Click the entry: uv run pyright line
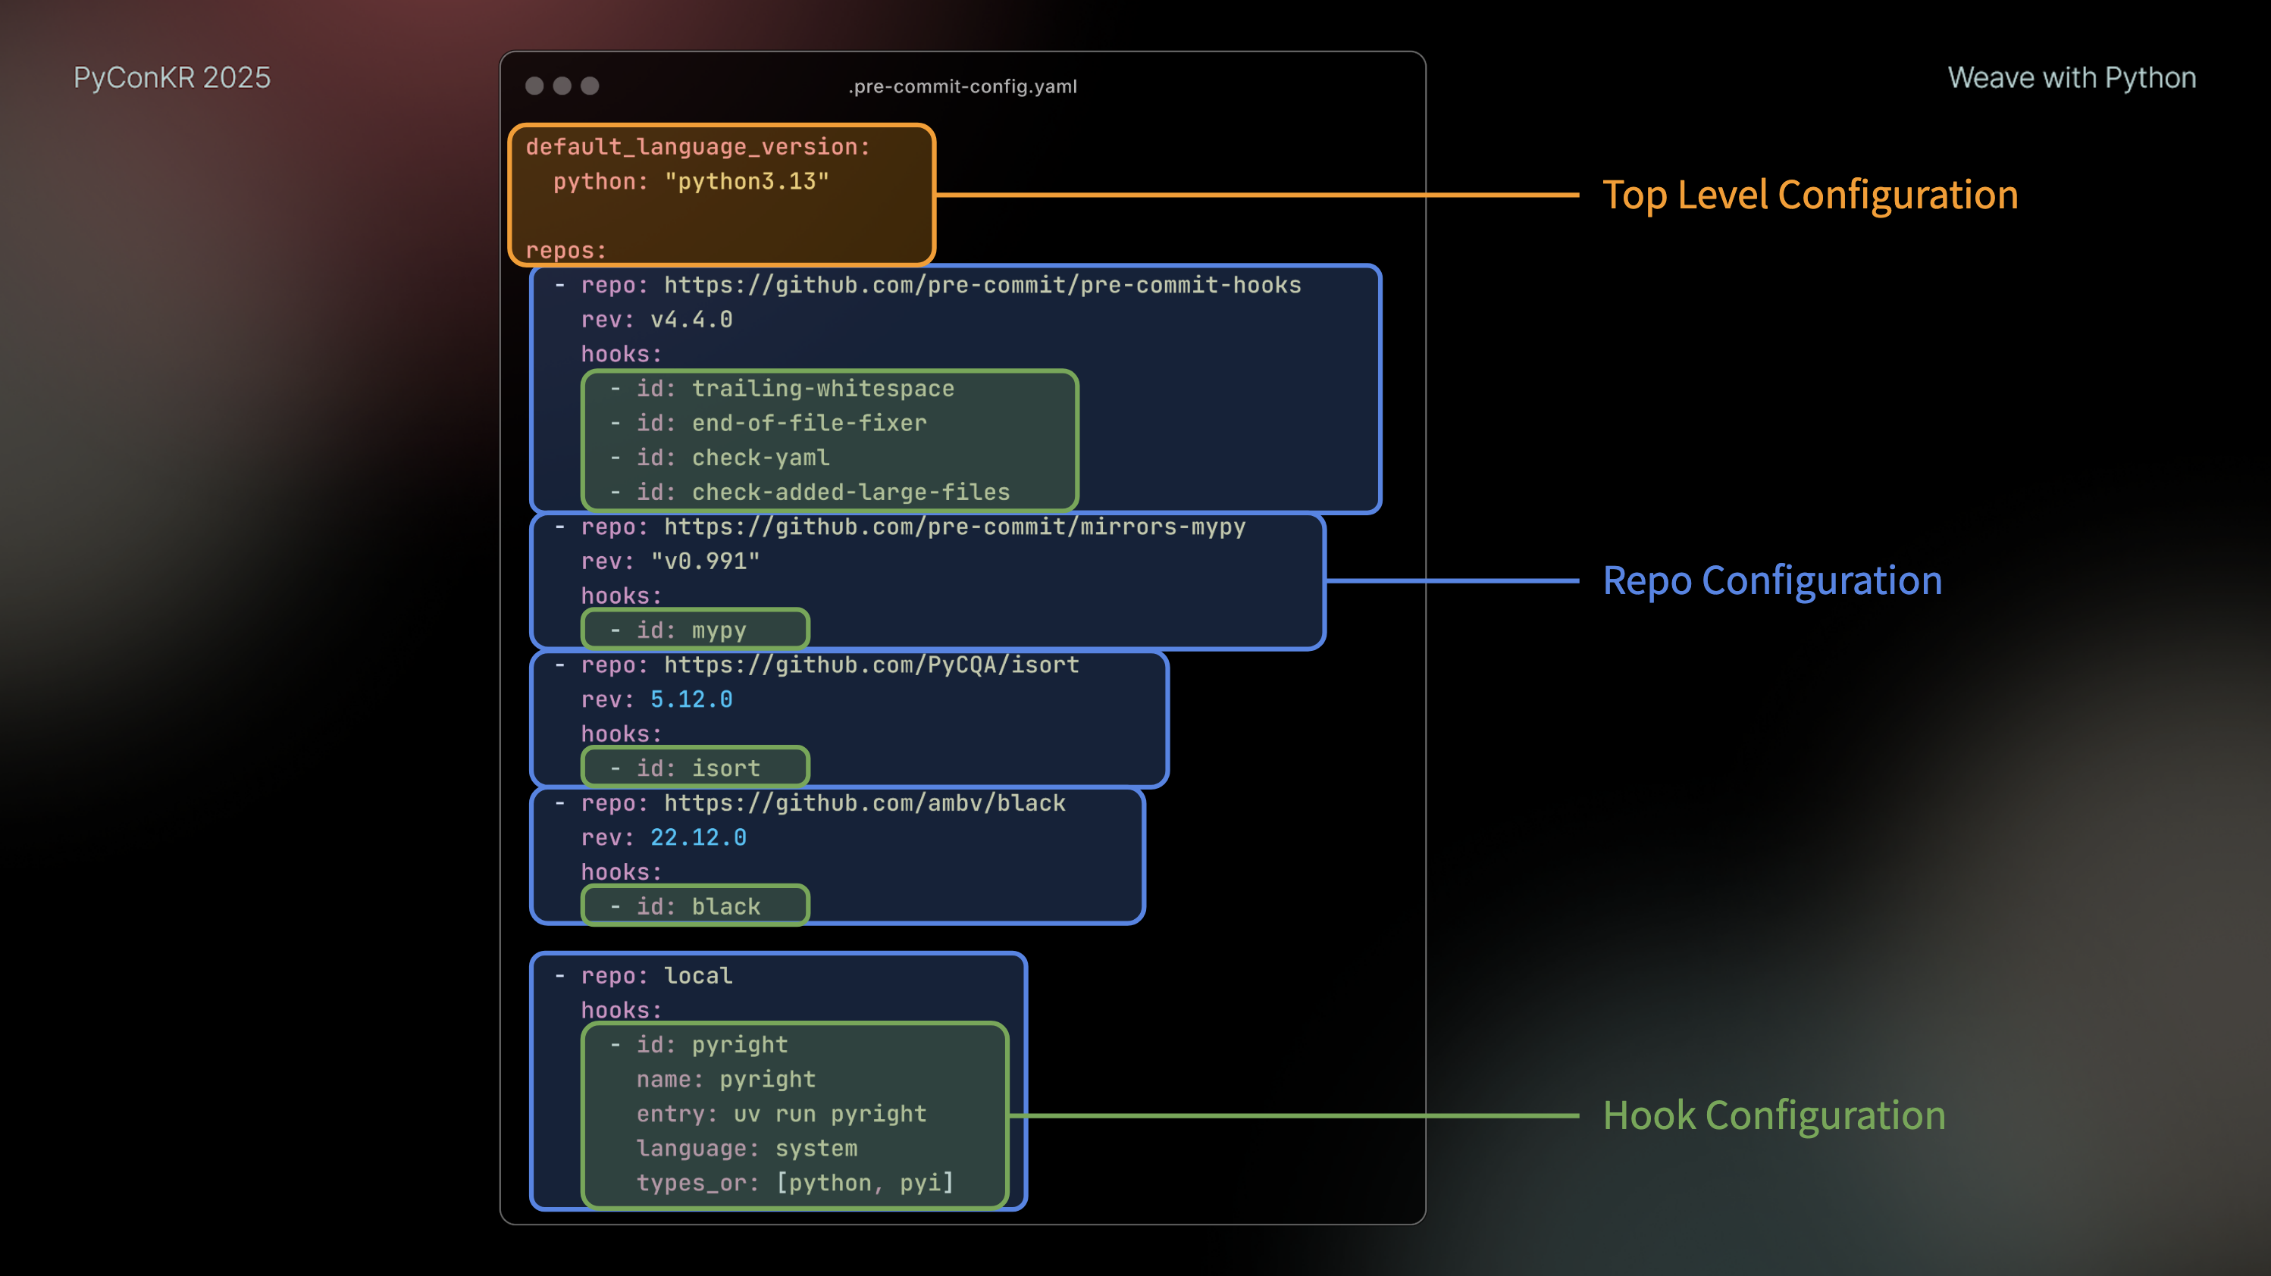Image resolution: width=2271 pixels, height=1276 pixels. pyautogui.click(x=781, y=1114)
